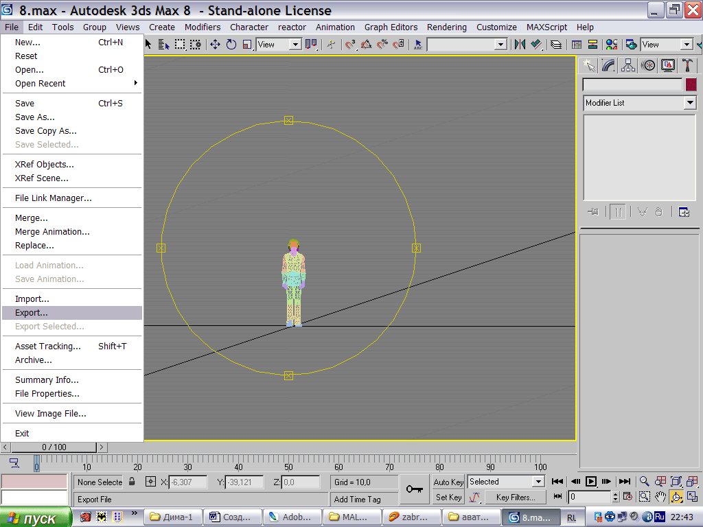Expand Open Recent submenu
Screen dimensions: 703x527
click(x=71, y=83)
